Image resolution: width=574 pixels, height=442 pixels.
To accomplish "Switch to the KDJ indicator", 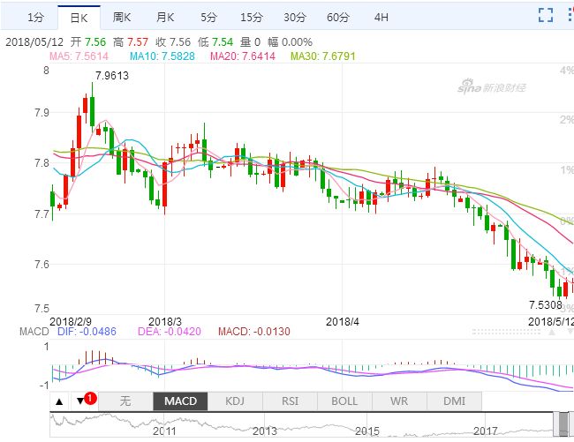I will pyautogui.click(x=235, y=401).
